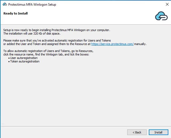
Task: Go back with the Back button
Action: [137, 132]
